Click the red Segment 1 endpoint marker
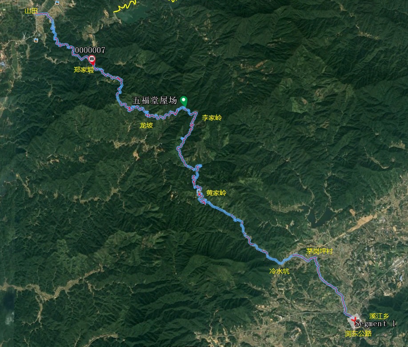Screen dimensions: 408x347 point(354,319)
